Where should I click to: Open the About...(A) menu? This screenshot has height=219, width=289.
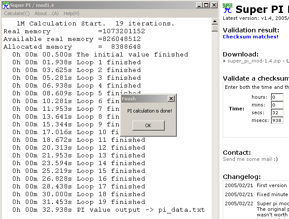pyautogui.click(x=46, y=13)
